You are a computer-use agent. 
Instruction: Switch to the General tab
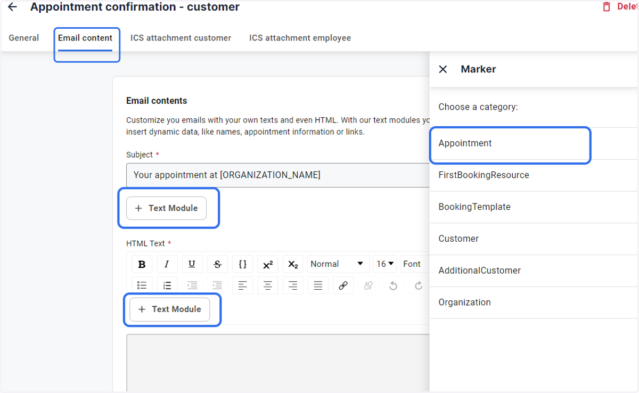pyautogui.click(x=24, y=38)
